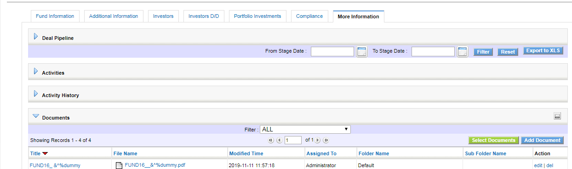Image resolution: width=572 pixels, height=169 pixels.
Task: Click the Select Documents button
Action: coord(494,141)
